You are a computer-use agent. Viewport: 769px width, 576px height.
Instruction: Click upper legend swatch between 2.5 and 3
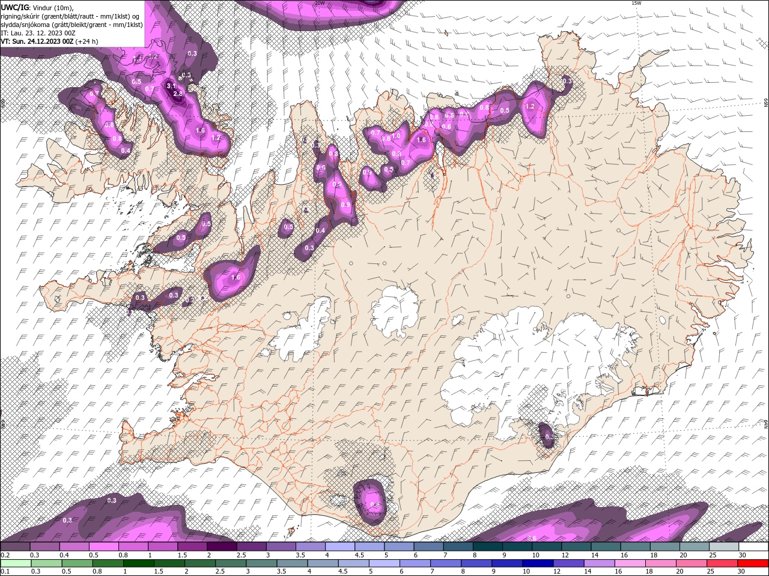(x=251, y=547)
